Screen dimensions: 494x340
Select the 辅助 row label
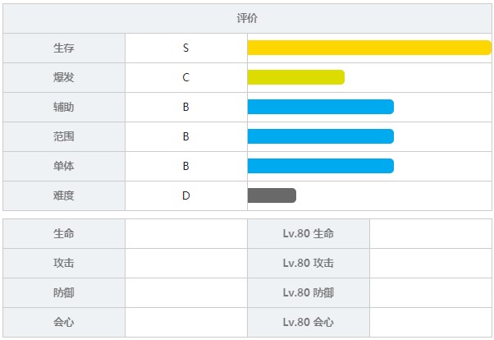(64, 107)
